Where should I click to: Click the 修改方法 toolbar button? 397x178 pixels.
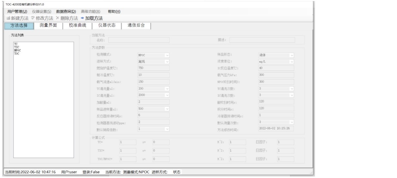[42, 18]
